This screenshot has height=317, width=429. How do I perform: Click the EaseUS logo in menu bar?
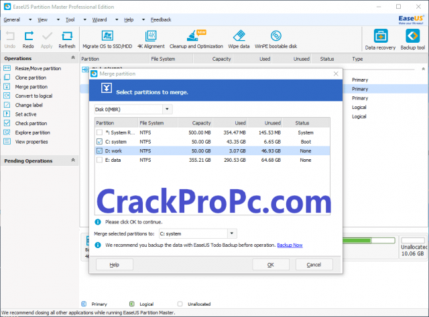pos(411,19)
